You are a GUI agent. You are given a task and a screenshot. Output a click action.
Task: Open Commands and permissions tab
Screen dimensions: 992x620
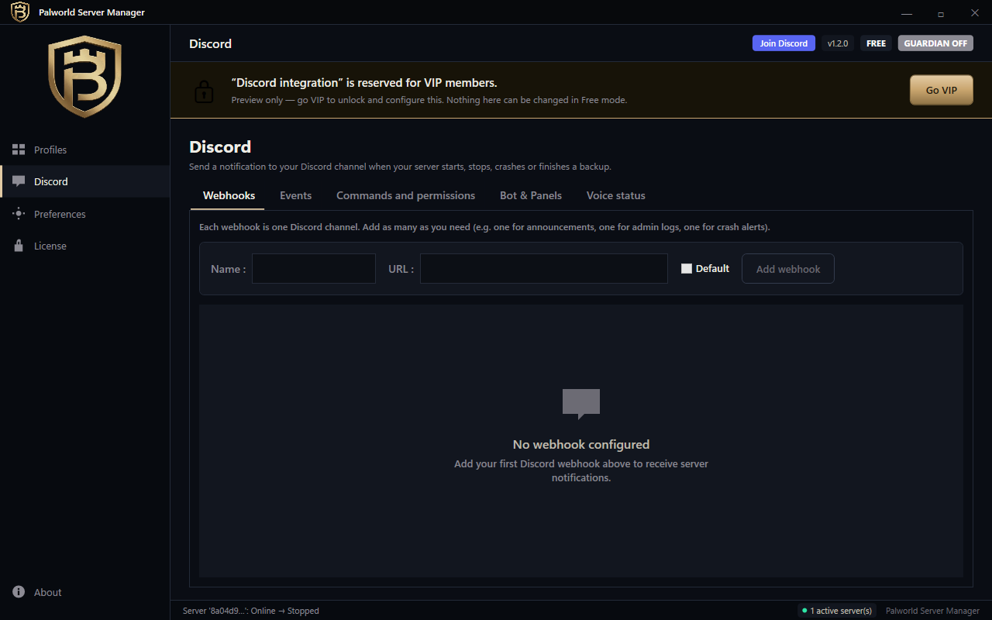(x=405, y=195)
